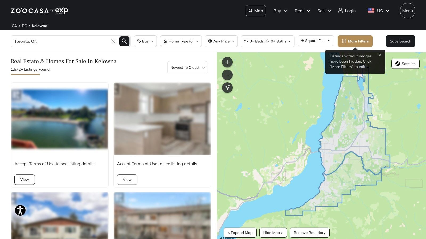Open More Filters panel

[355, 41]
